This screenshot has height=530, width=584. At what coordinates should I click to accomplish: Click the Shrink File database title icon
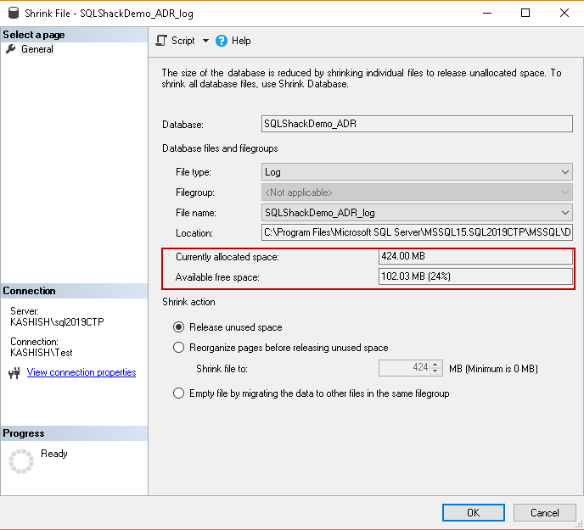[x=13, y=13]
